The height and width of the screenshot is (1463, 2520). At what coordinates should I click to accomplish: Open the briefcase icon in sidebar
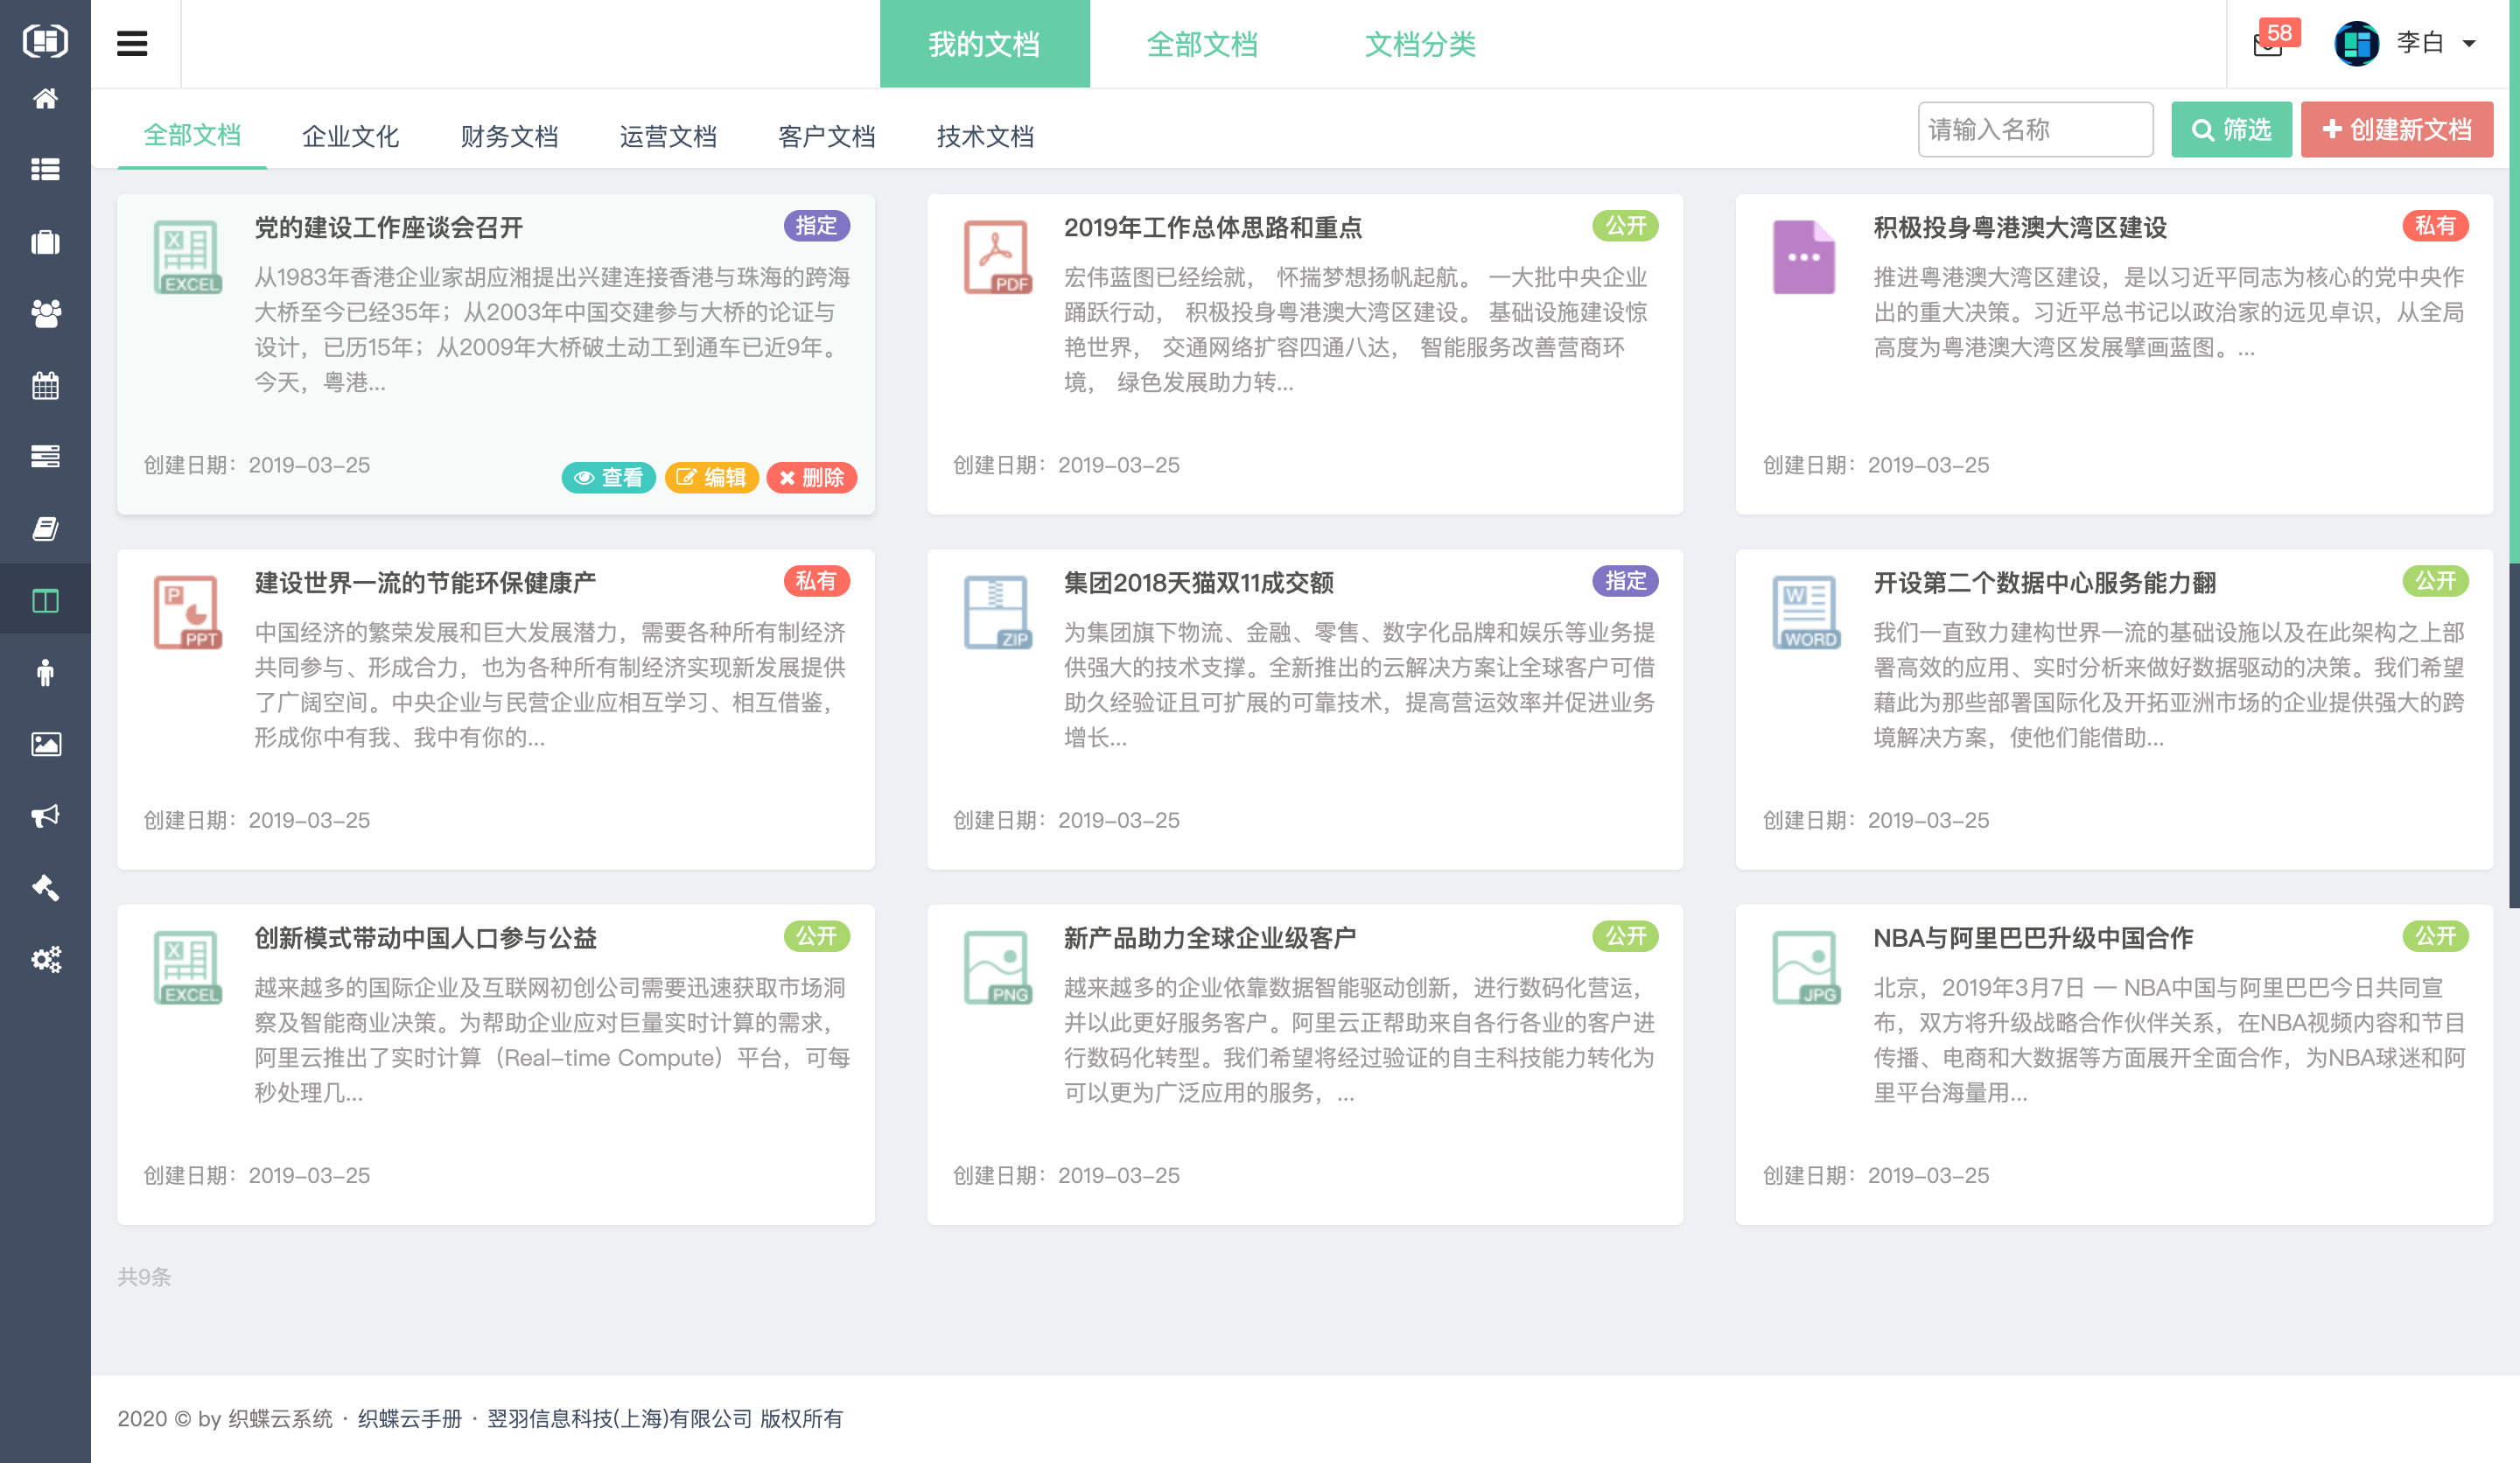[x=45, y=242]
